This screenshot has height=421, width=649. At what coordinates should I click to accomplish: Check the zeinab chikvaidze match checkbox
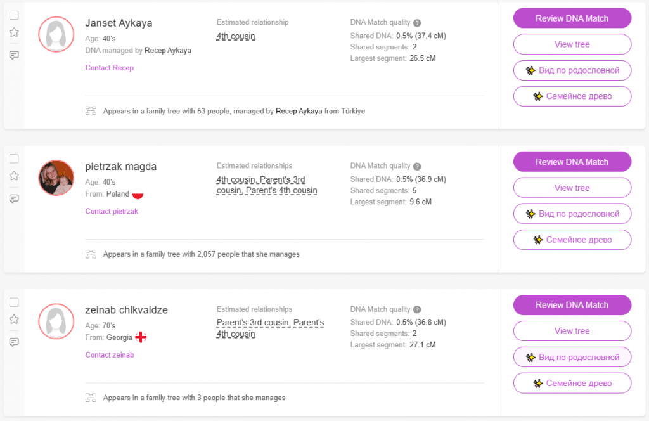click(14, 302)
